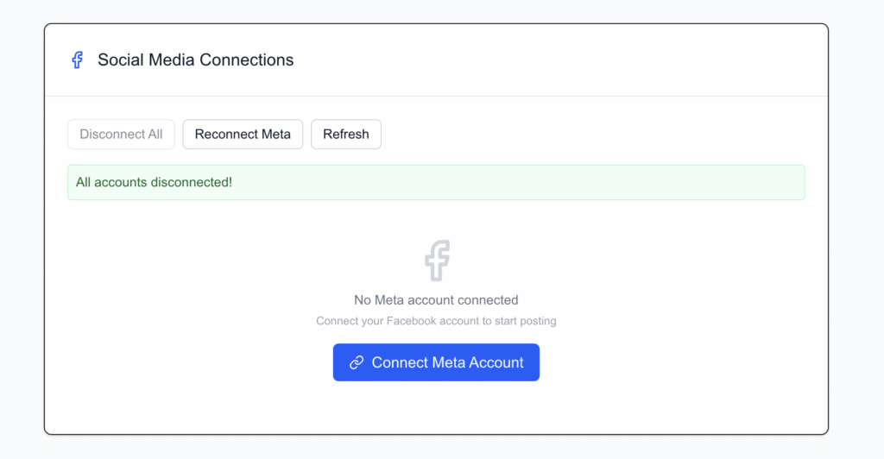This screenshot has height=459, width=884.
Task: Click the blue Connect Meta Account button
Action: click(436, 362)
